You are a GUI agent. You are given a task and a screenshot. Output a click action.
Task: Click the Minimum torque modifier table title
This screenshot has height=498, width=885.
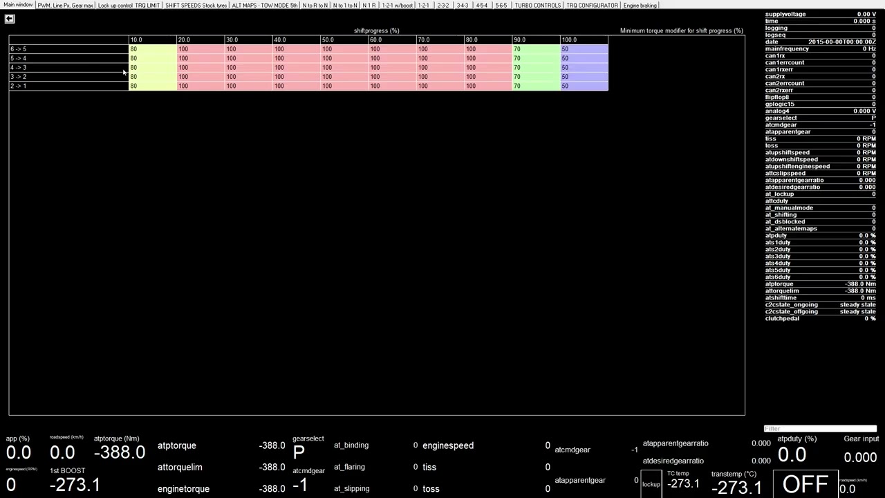(x=681, y=30)
